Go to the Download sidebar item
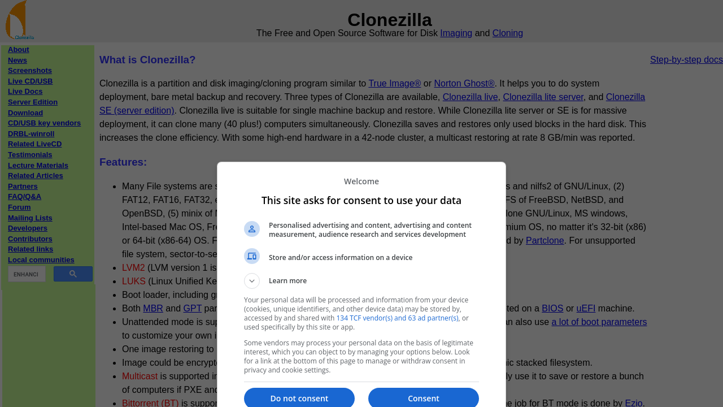Screen dimensions: 723x407 (25, 113)
